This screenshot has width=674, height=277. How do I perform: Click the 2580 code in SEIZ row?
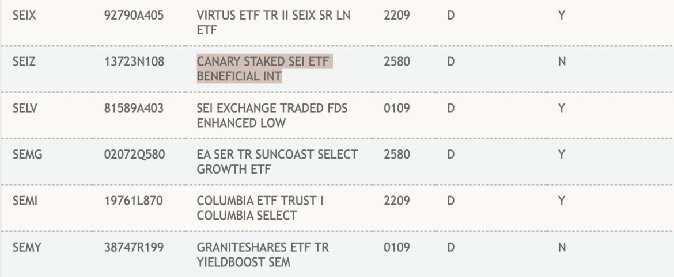396,62
